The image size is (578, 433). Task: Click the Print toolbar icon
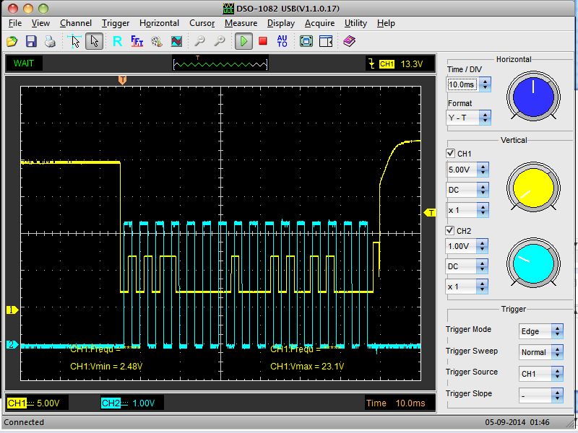point(49,41)
